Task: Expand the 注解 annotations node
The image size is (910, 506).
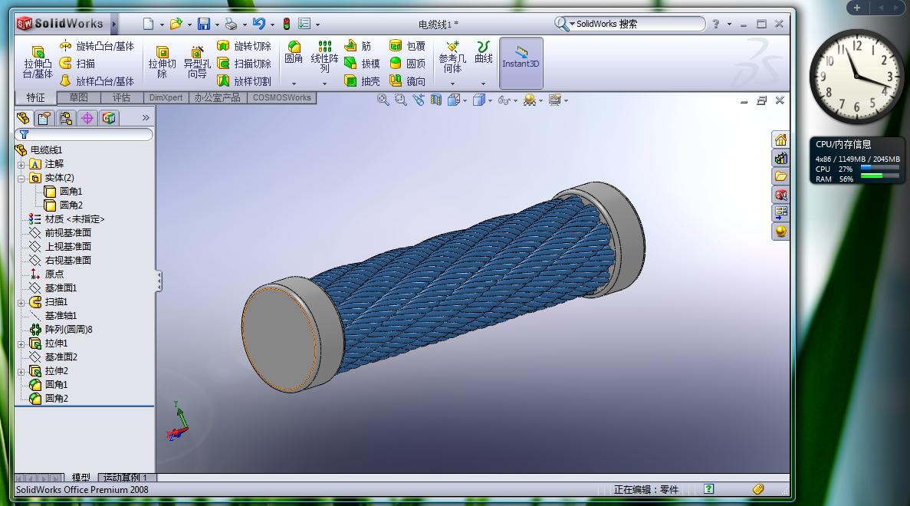Action: click(x=21, y=165)
